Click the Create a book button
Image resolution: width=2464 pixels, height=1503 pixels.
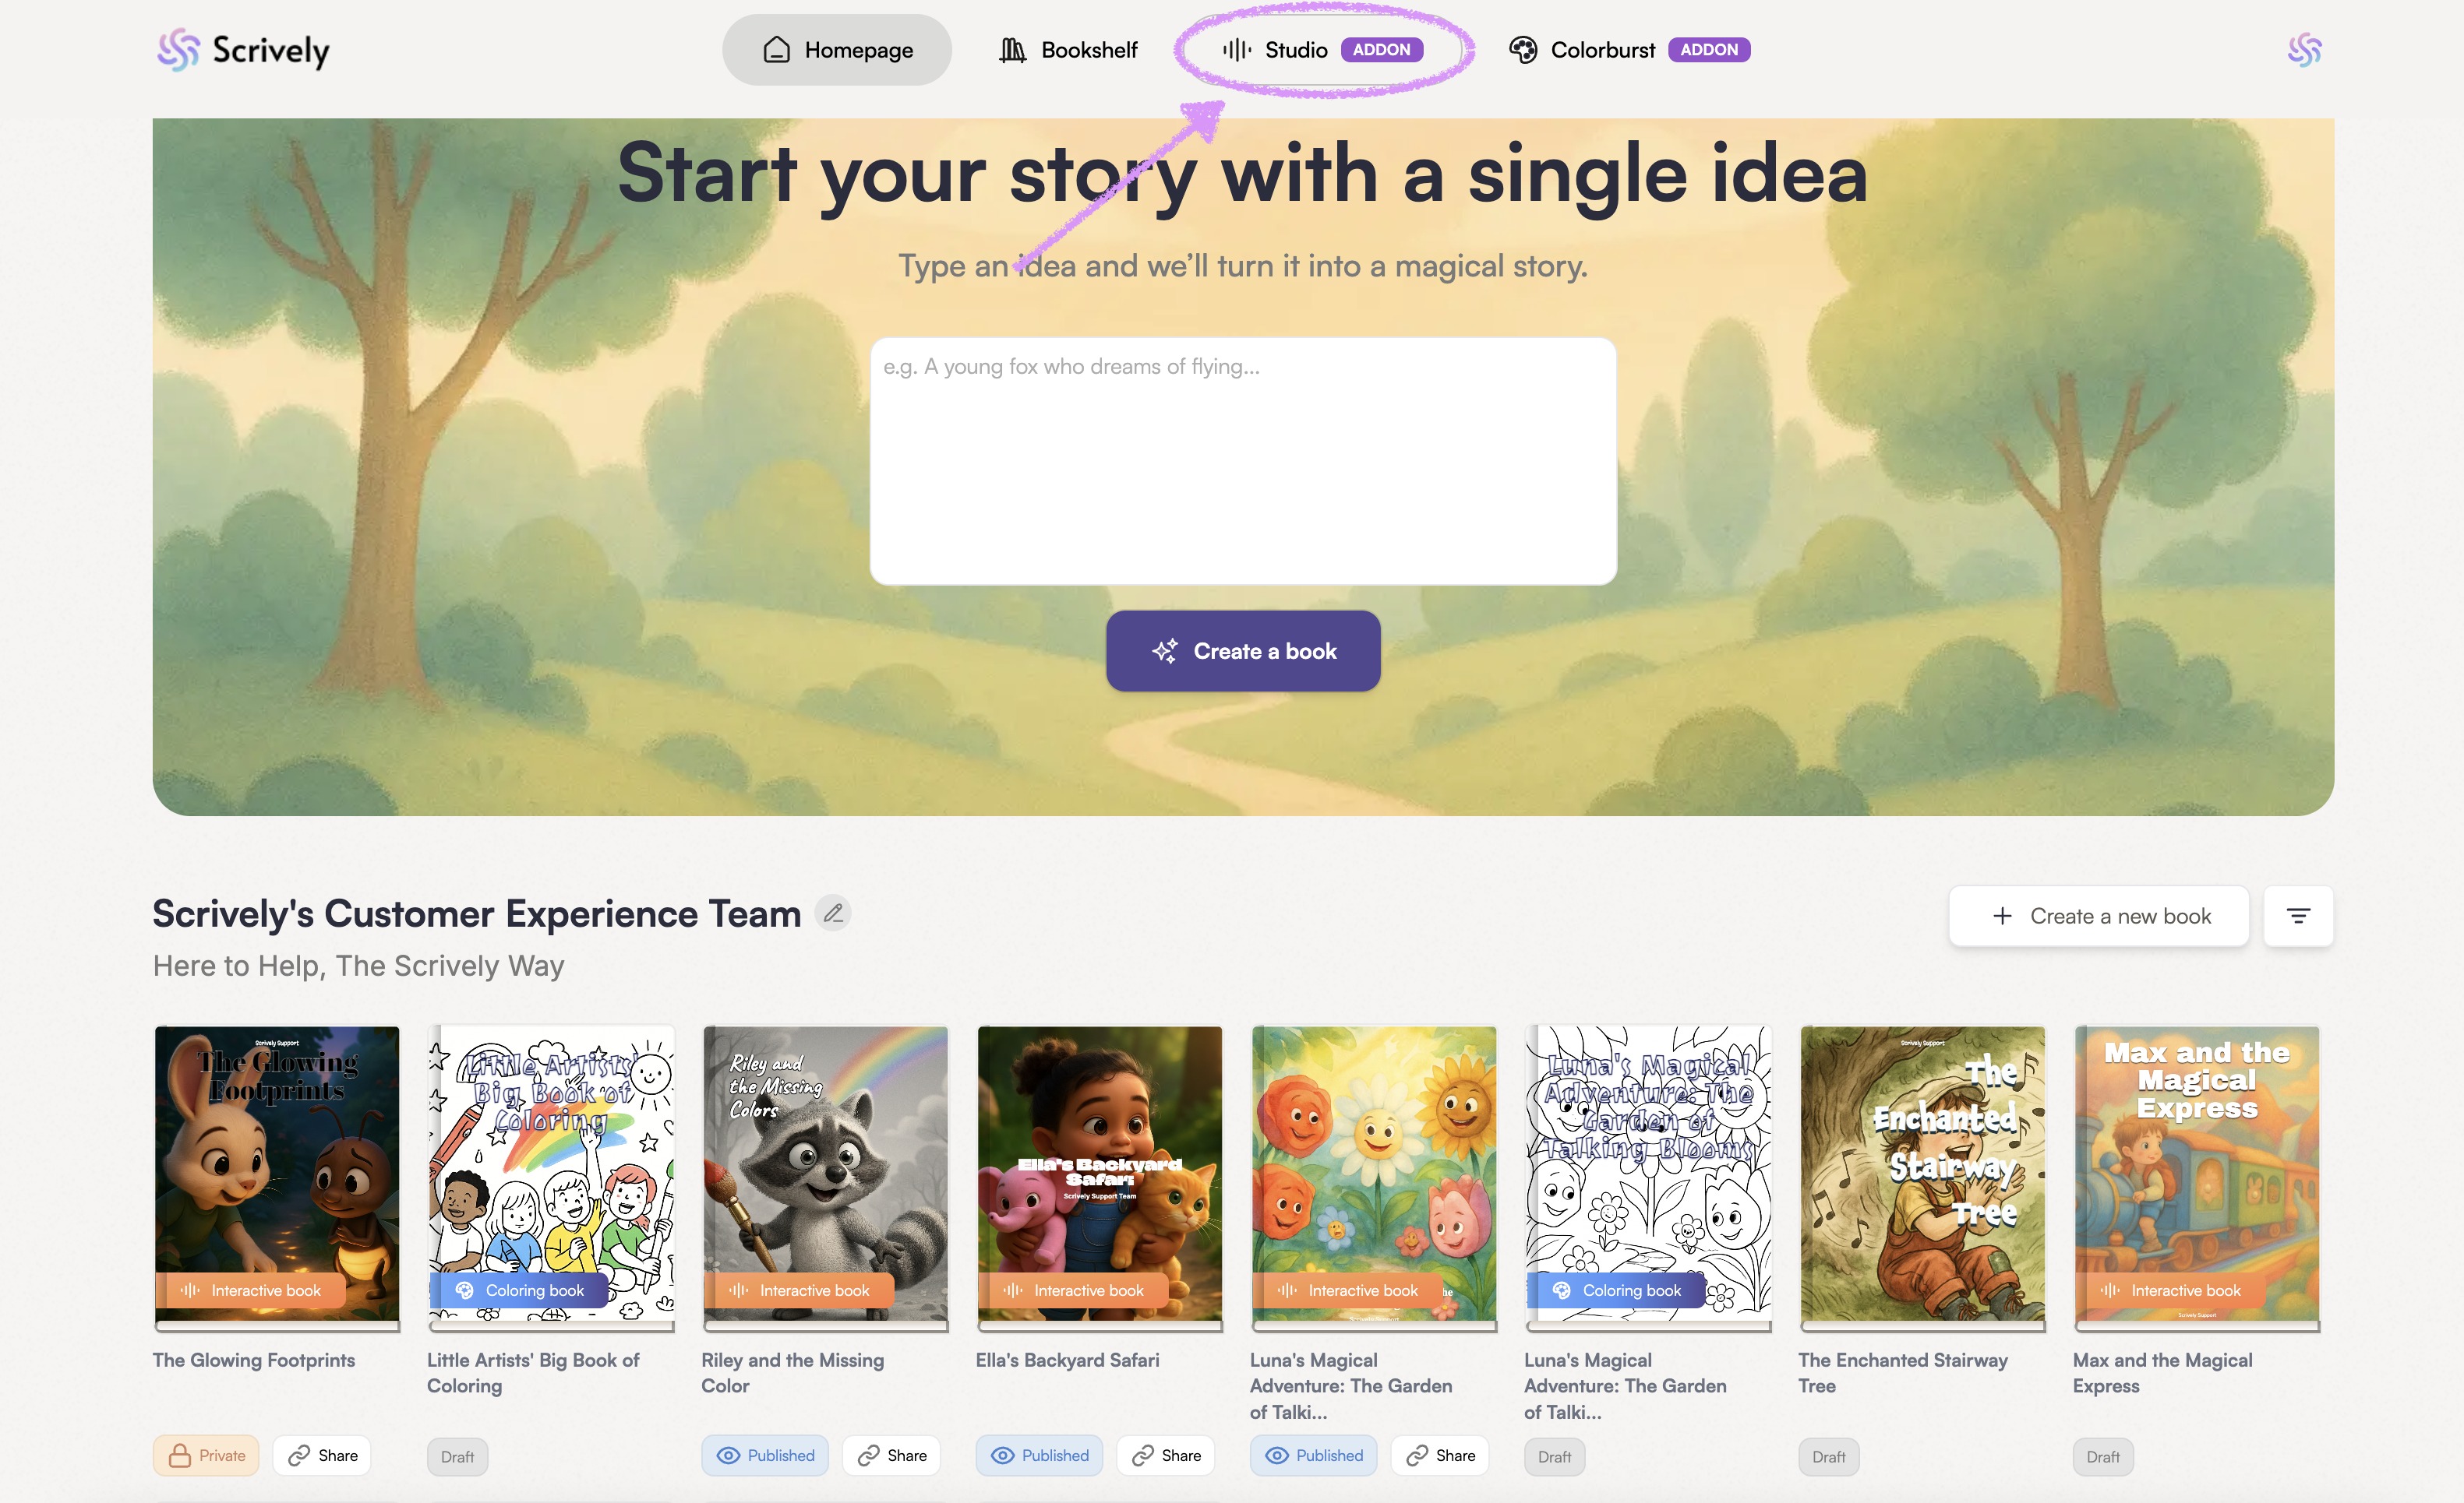click(1243, 650)
